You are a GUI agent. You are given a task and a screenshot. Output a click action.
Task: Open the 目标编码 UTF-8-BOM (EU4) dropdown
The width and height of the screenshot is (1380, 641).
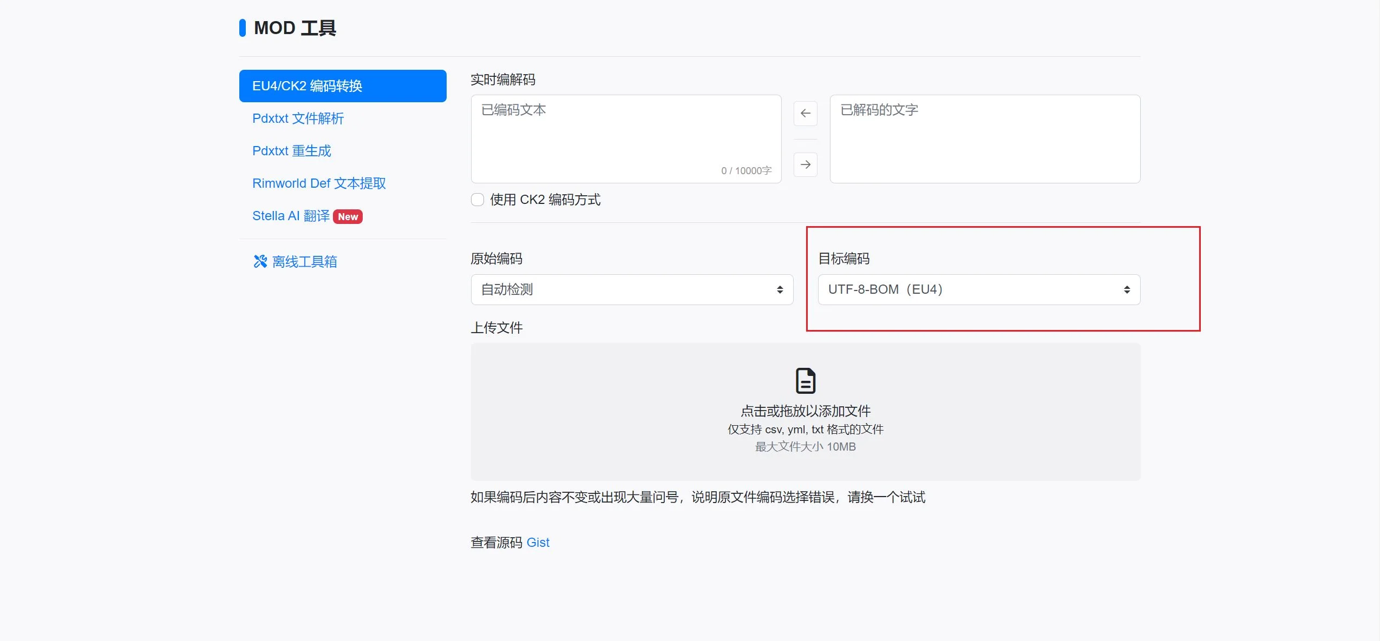coord(979,289)
